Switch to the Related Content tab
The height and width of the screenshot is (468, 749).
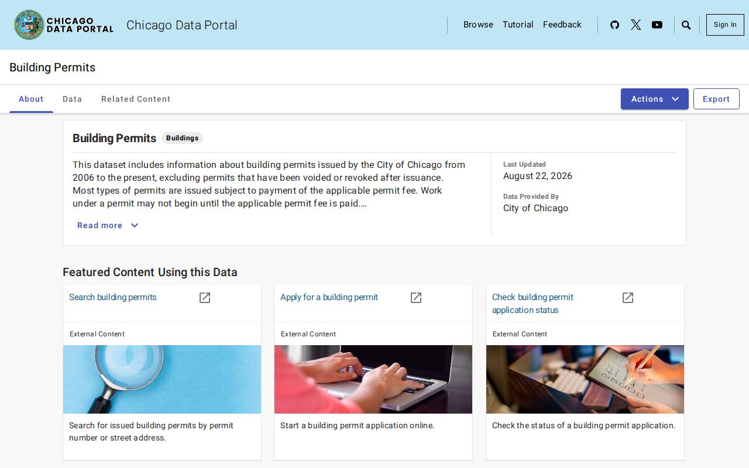tap(136, 99)
